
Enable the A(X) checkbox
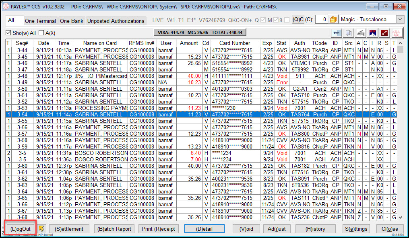coord(41,33)
